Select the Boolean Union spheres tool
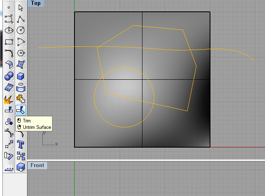 click(x=9, y=76)
